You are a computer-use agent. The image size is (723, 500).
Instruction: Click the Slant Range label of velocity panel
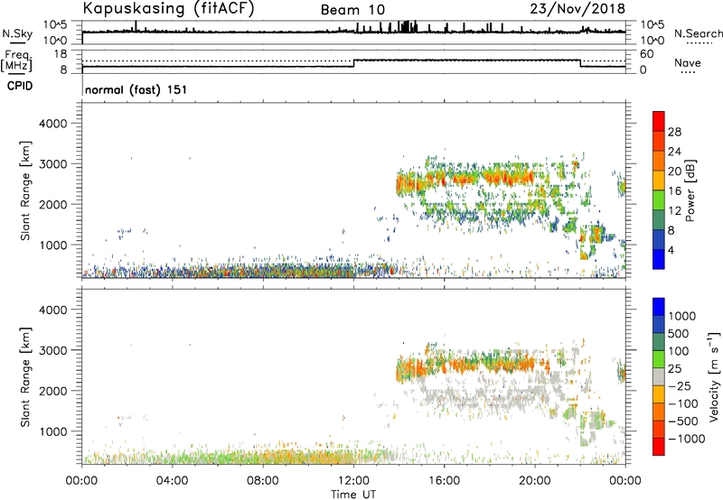(25, 377)
